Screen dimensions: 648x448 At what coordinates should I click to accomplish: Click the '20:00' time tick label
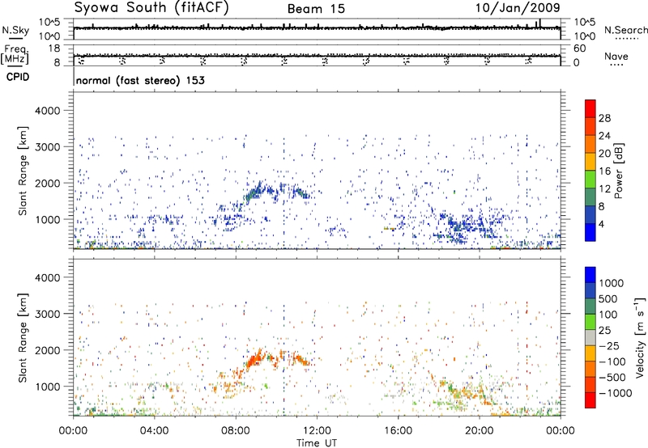pos(480,430)
